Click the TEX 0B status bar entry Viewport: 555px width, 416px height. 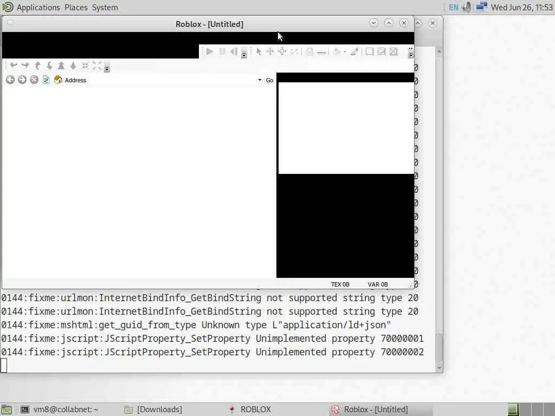(x=340, y=284)
